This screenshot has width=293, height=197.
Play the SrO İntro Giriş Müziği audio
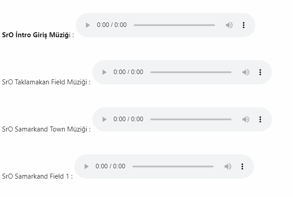coord(87,25)
